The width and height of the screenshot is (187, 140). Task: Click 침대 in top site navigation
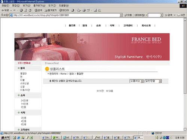[x=85, y=25]
